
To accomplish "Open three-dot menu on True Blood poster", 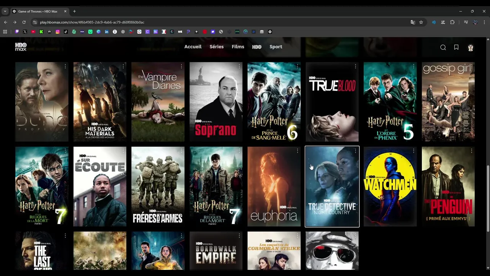I will (355, 66).
